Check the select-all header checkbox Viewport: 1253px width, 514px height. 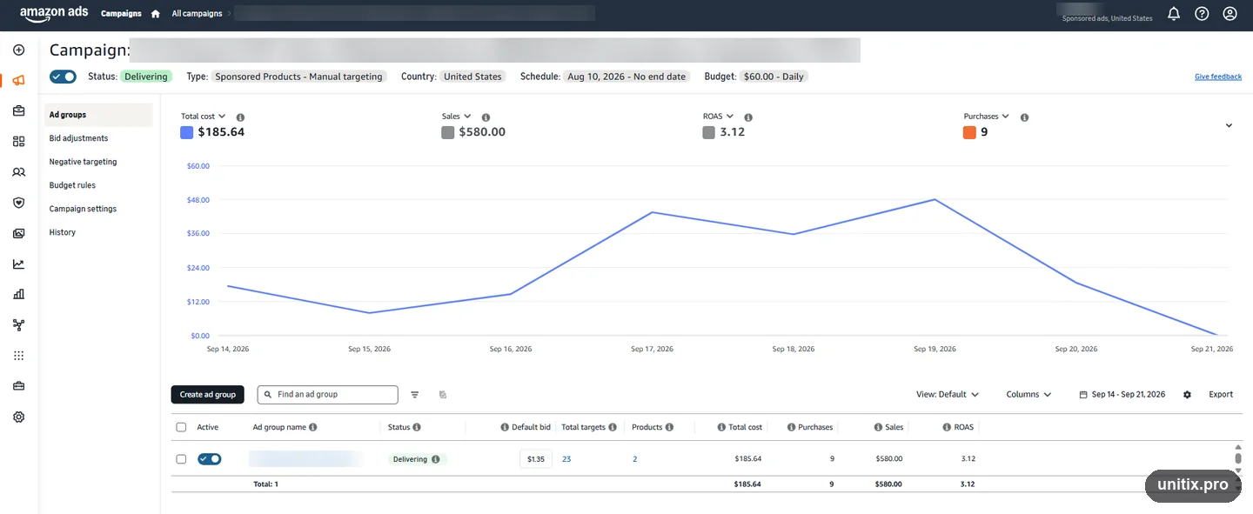click(x=181, y=428)
